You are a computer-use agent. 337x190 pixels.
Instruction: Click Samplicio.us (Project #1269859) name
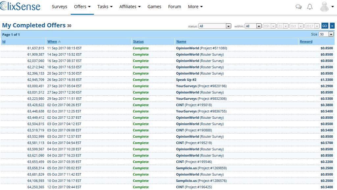tap(201, 168)
